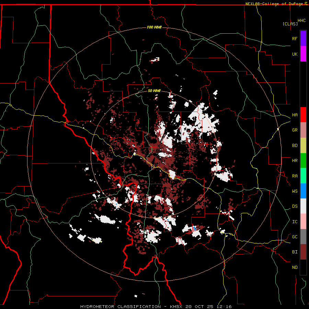Click the BD legend label
309x309 pixels.
(295, 146)
